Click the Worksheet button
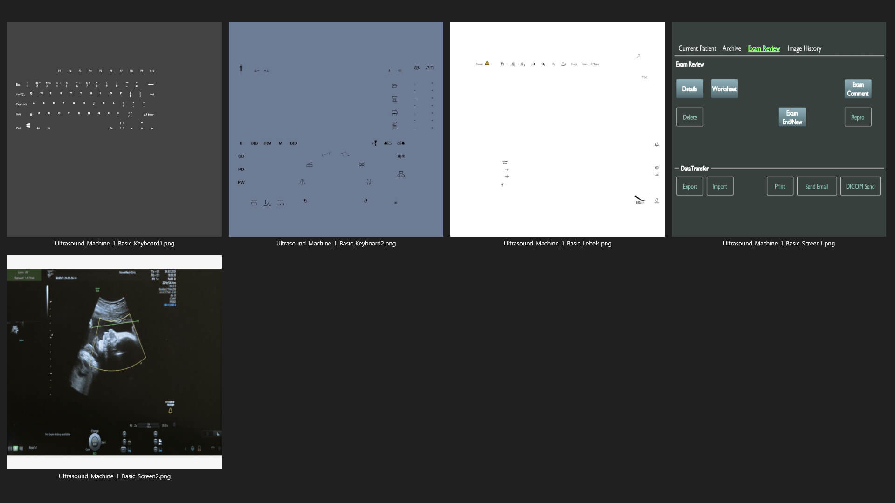Viewport: 895px width, 503px height. (x=724, y=89)
